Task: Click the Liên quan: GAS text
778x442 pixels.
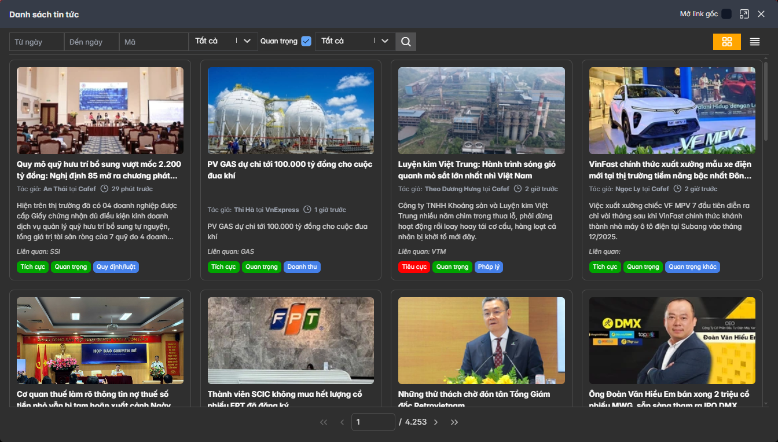Action: click(x=231, y=251)
